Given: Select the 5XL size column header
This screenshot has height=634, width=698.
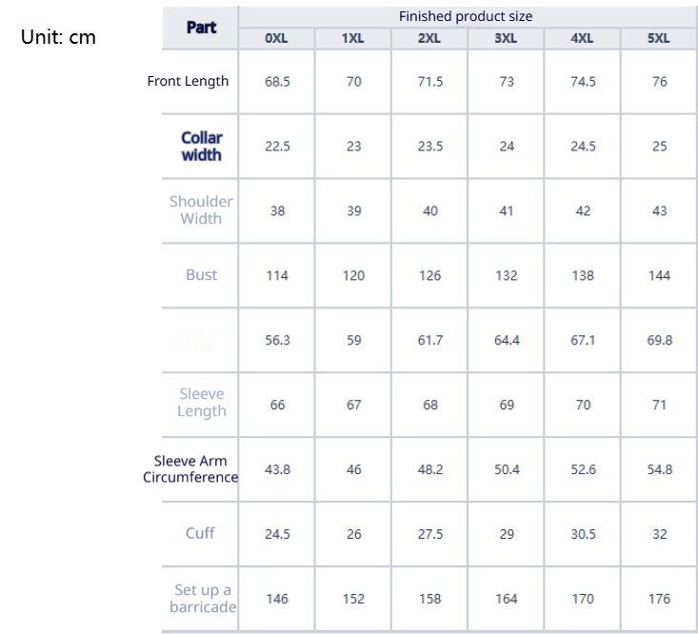Looking at the screenshot, I should 659,38.
